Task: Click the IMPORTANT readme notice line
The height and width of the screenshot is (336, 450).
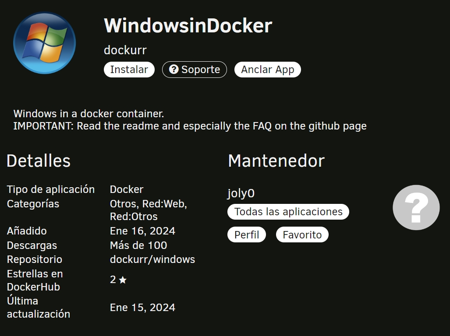Action: pyautogui.click(x=190, y=126)
